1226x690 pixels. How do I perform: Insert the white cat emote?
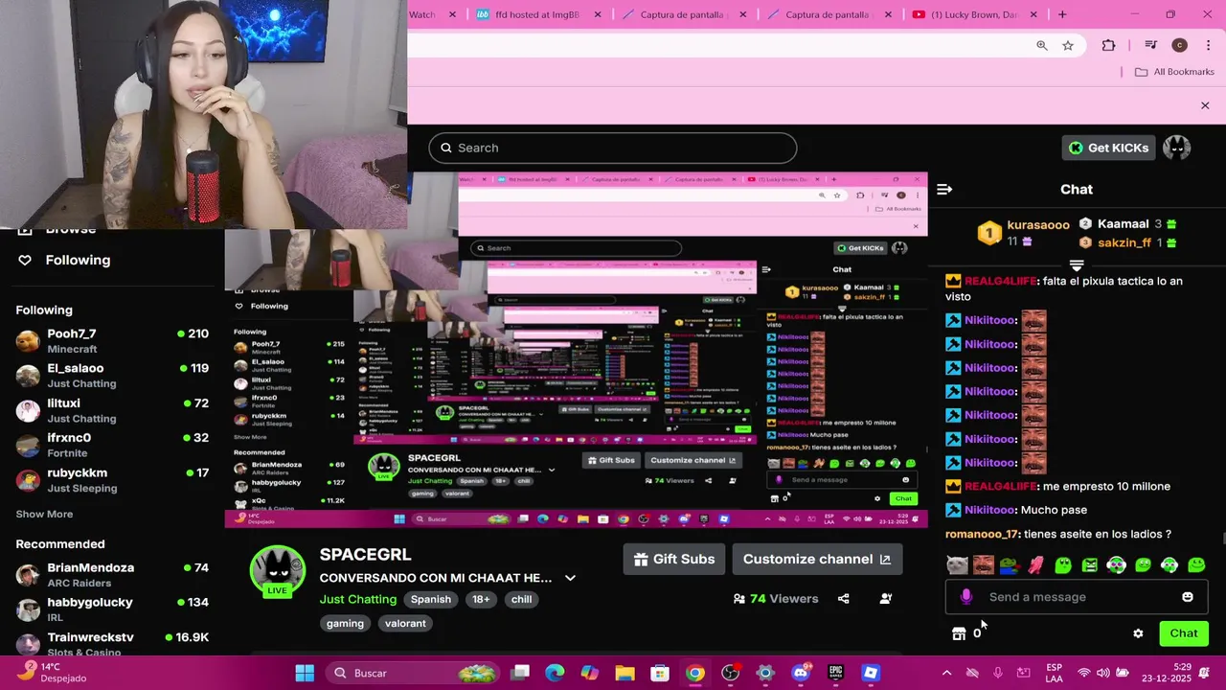pos(957,565)
